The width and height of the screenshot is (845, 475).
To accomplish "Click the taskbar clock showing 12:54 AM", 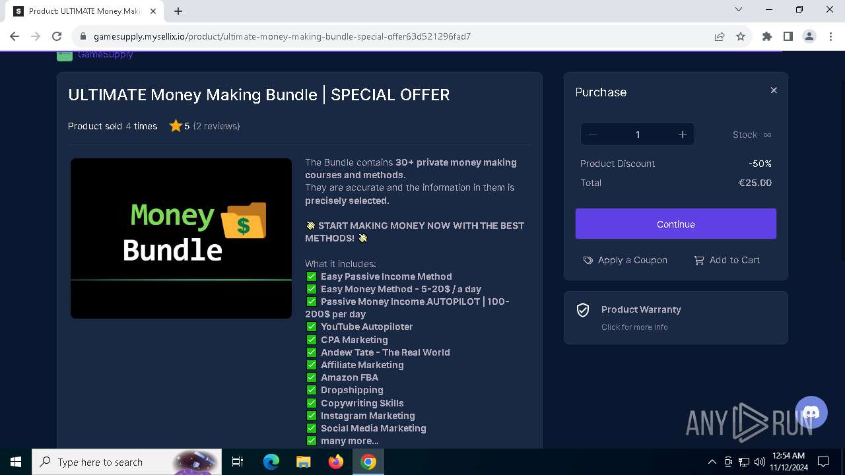I will click(788, 462).
